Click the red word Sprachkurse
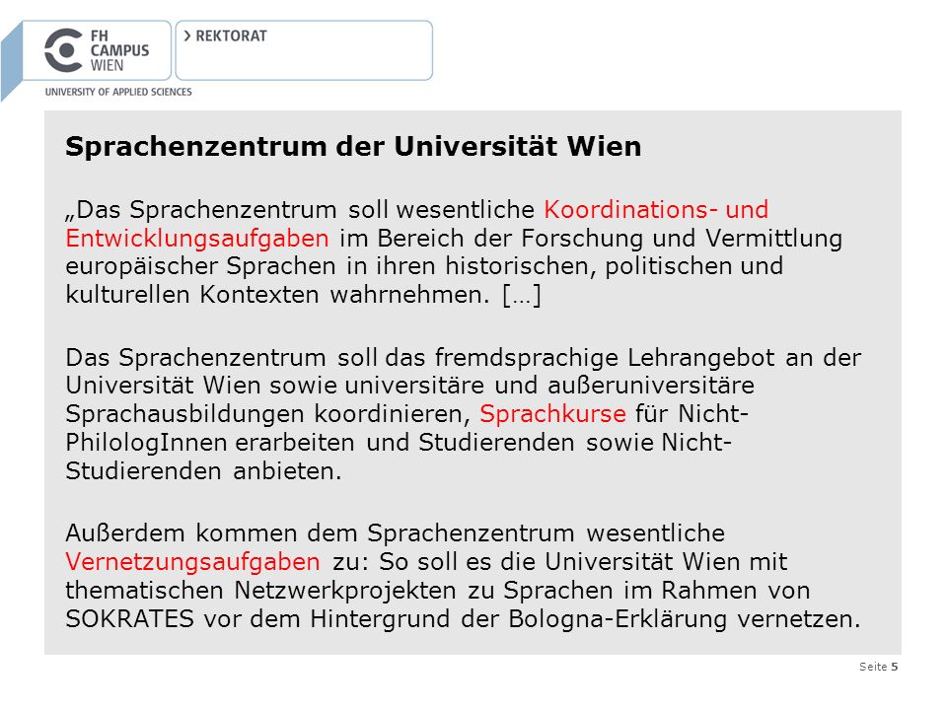This screenshot has height=710, width=947. [x=552, y=413]
